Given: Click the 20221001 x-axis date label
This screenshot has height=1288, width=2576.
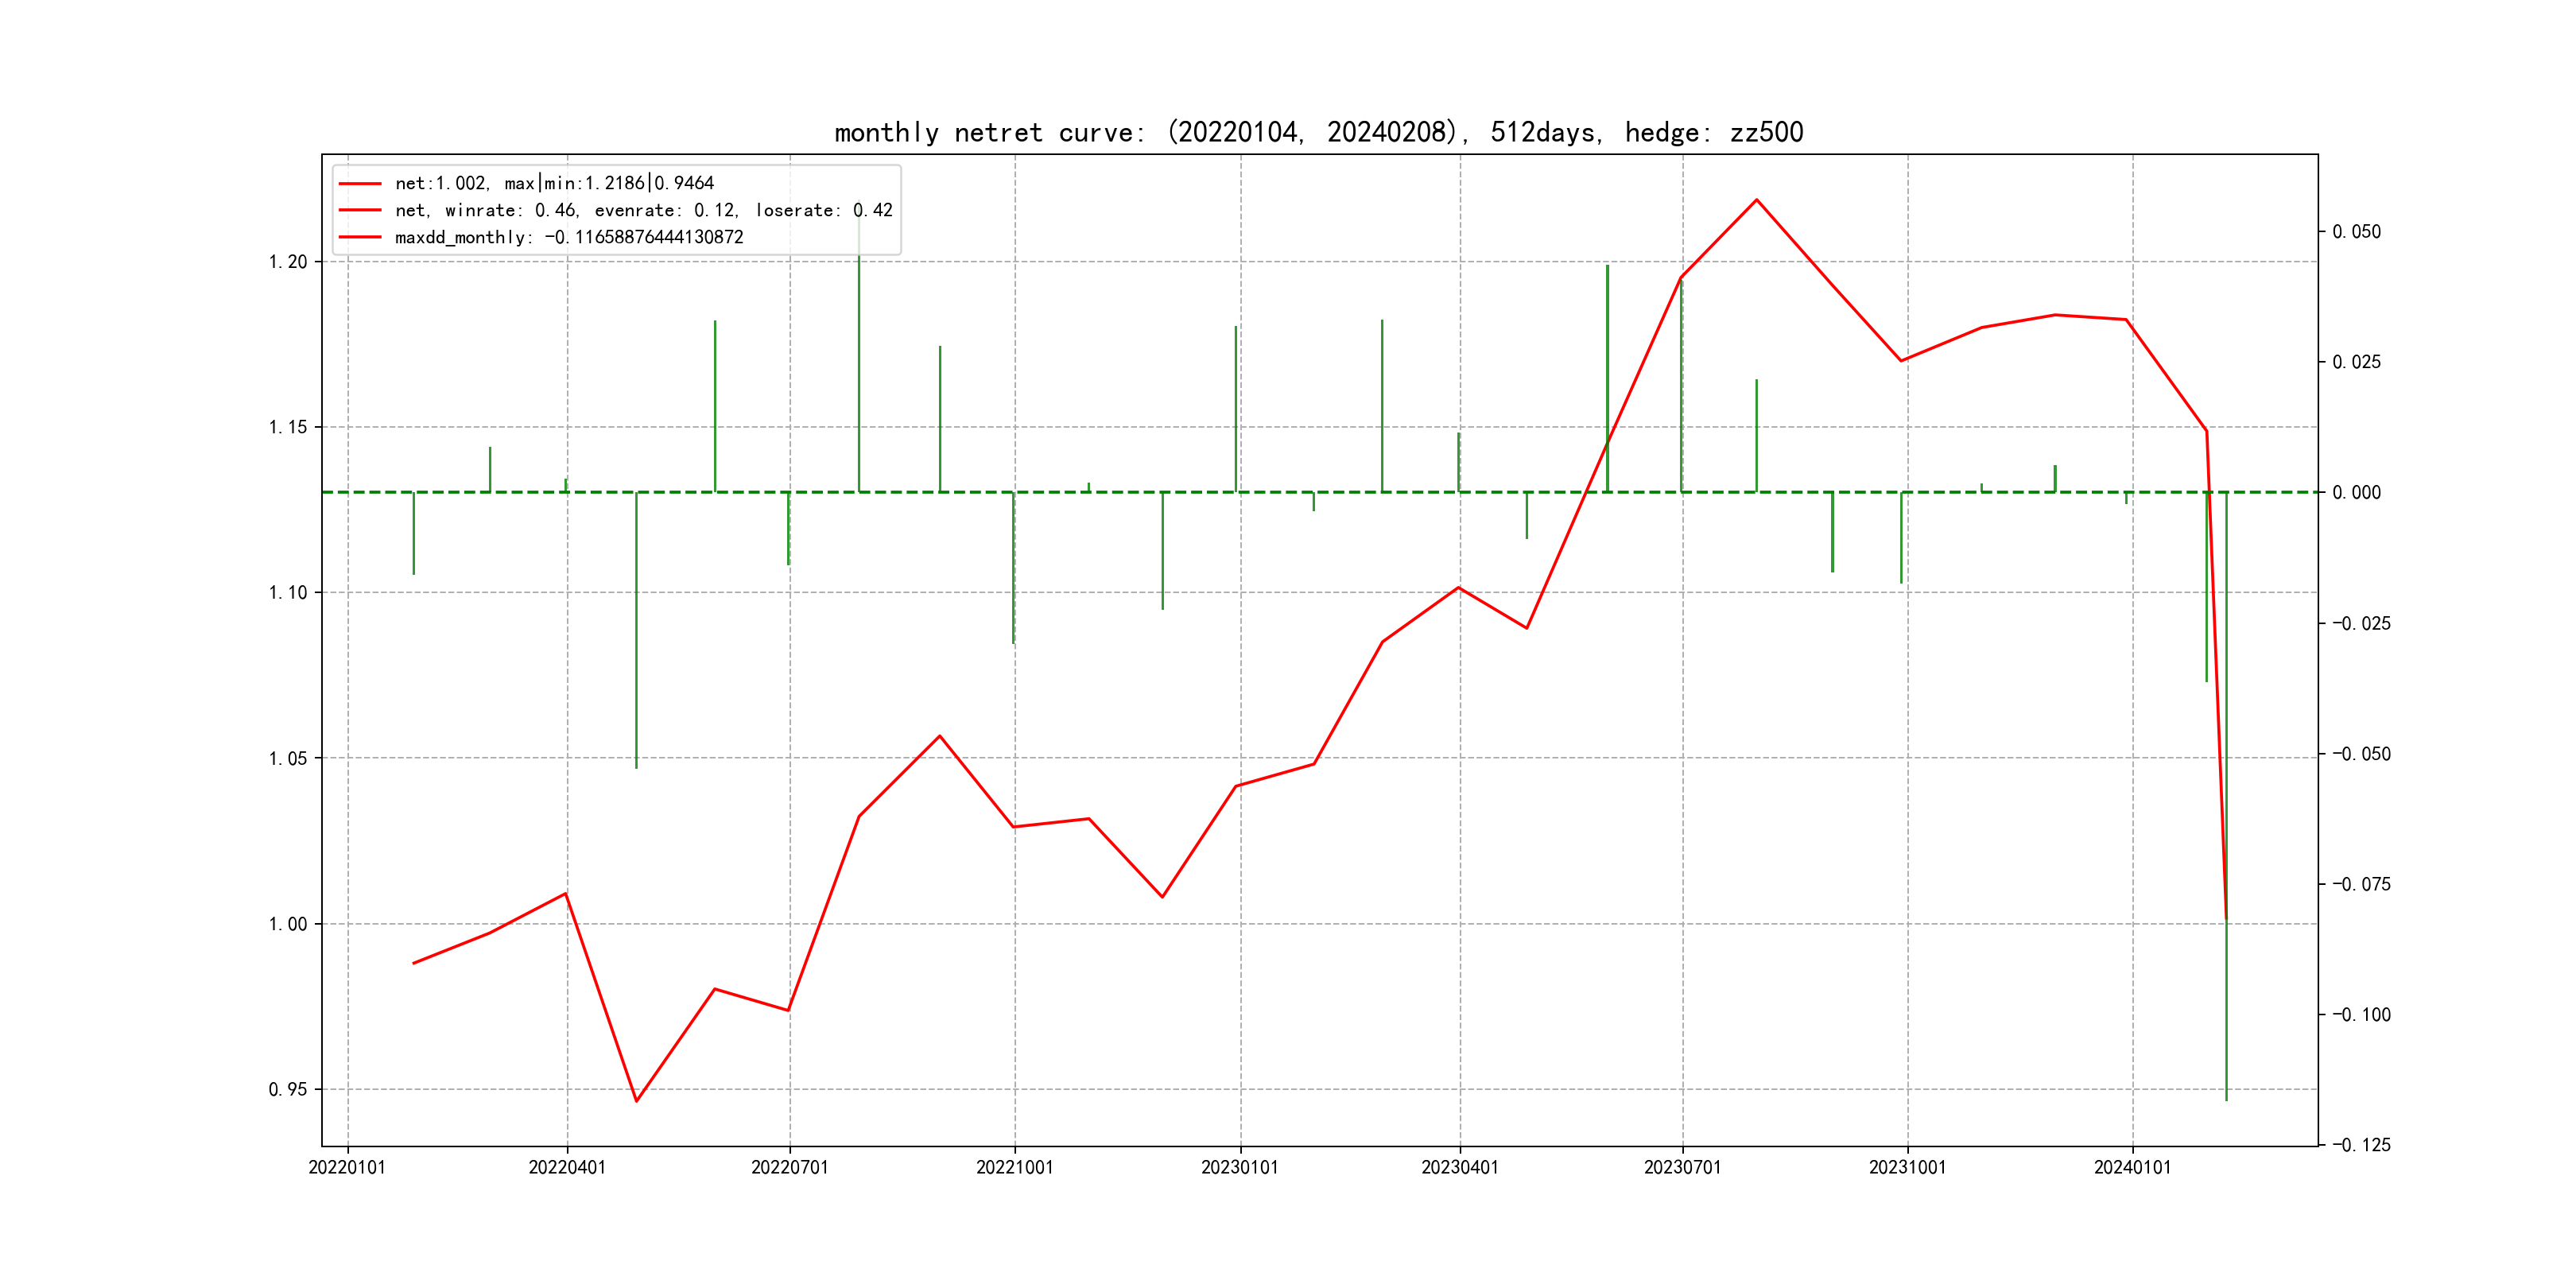Looking at the screenshot, I should coord(1014,1167).
